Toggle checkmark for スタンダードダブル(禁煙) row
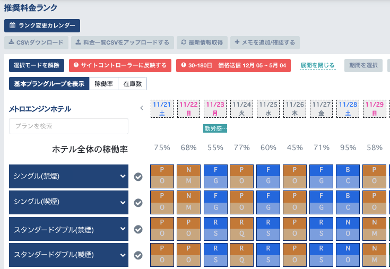390x269 pixels. 138,229
